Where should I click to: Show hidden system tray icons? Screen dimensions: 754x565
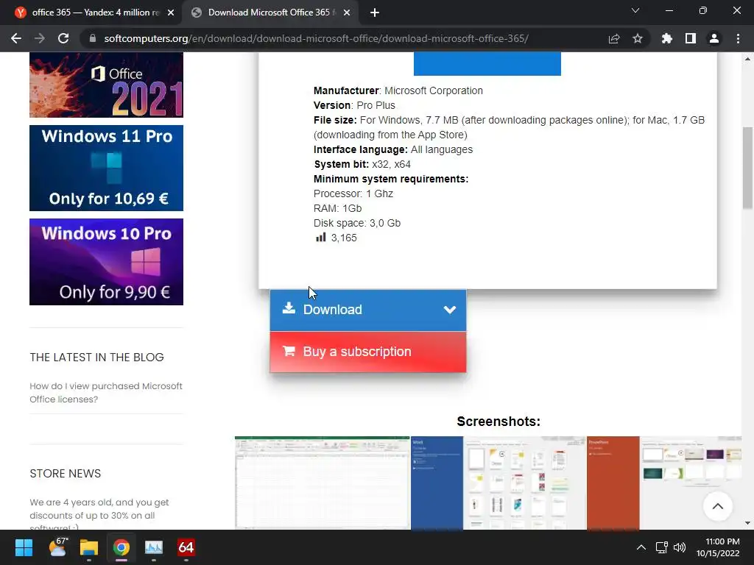click(641, 547)
